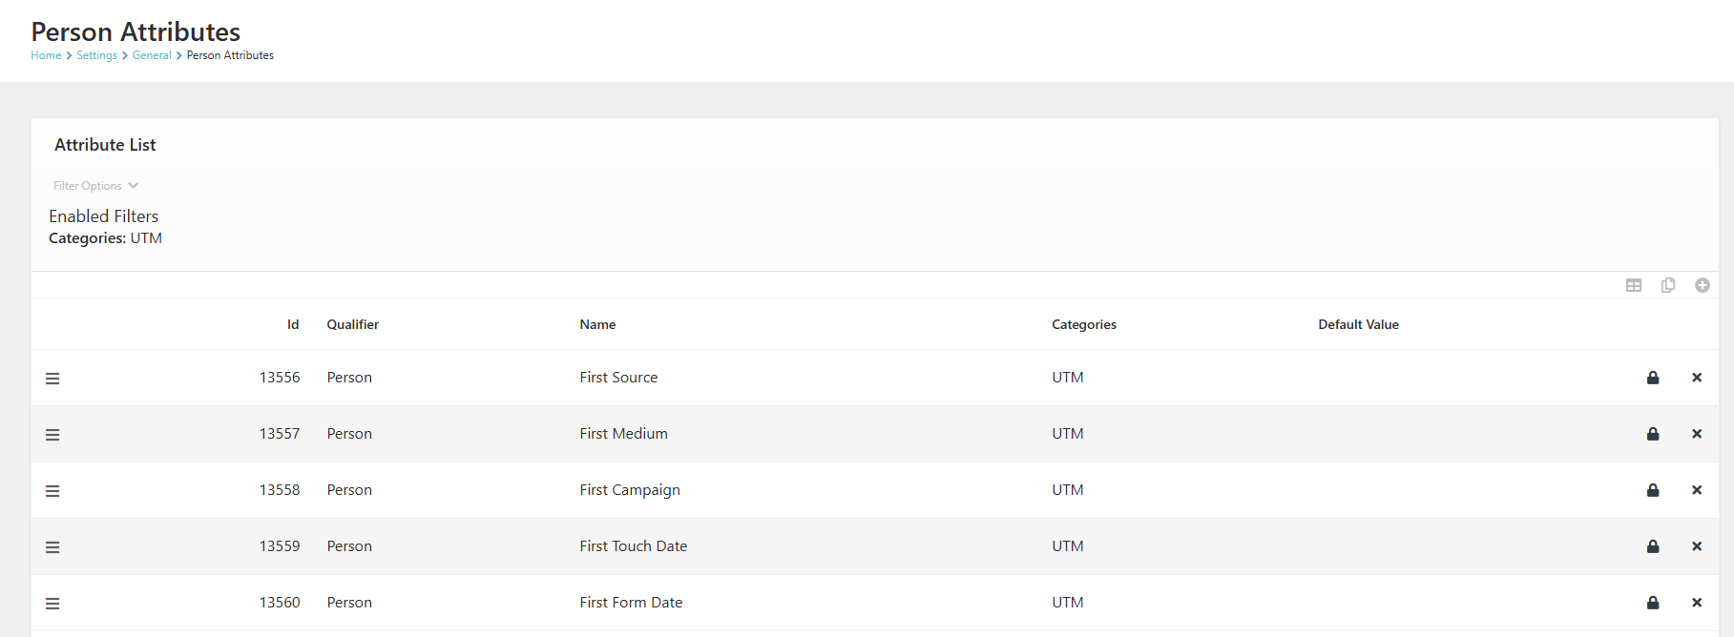Delete the First Source attribute
The height and width of the screenshot is (637, 1734).
1697,378
